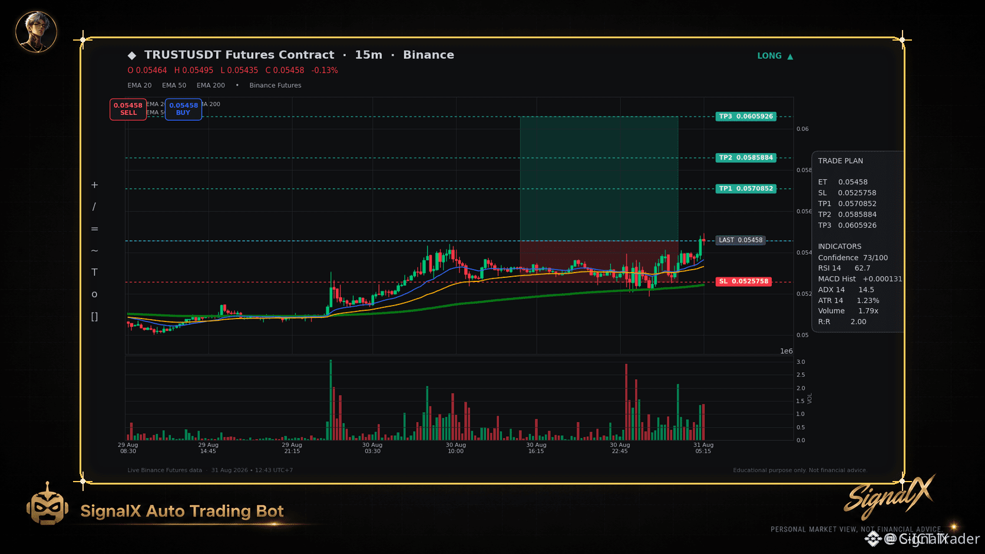Screen dimensions: 985x554
Task: Click the -0.13% change value
Action: (x=325, y=71)
